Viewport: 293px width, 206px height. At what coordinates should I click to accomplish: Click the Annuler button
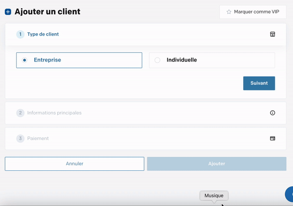click(x=75, y=164)
